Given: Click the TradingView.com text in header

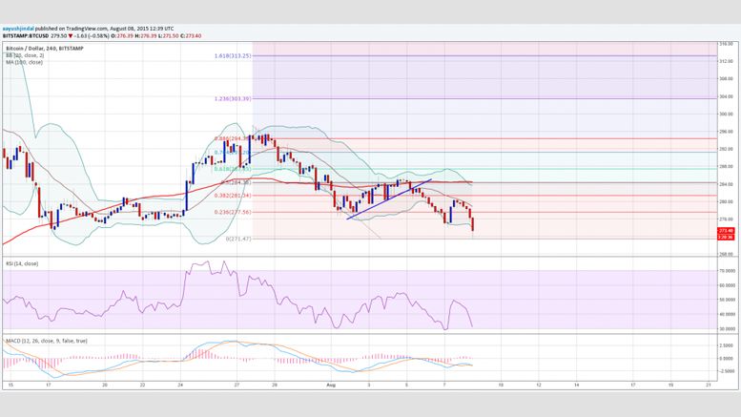Looking at the screenshot, I should coord(87,29).
